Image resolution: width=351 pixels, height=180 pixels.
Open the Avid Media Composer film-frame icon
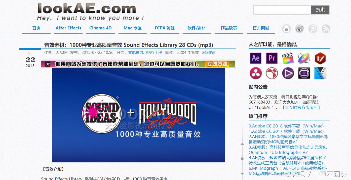[x=304, y=73]
